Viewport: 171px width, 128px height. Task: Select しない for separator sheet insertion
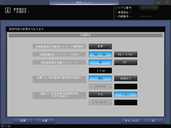[126, 95]
